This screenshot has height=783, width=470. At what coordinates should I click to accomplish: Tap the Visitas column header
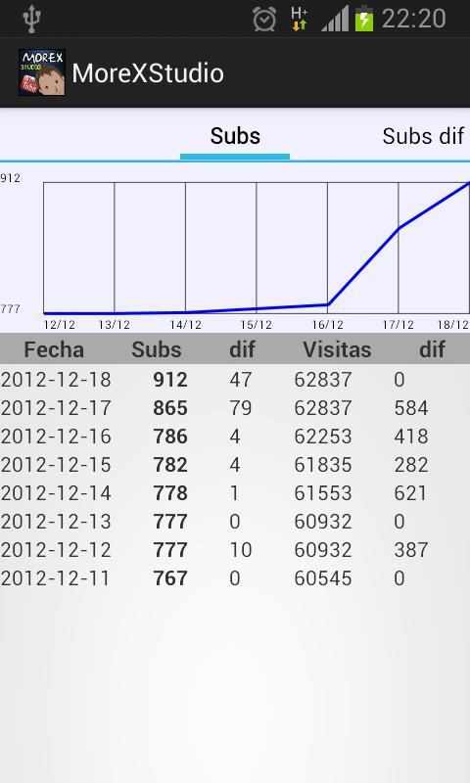[337, 349]
